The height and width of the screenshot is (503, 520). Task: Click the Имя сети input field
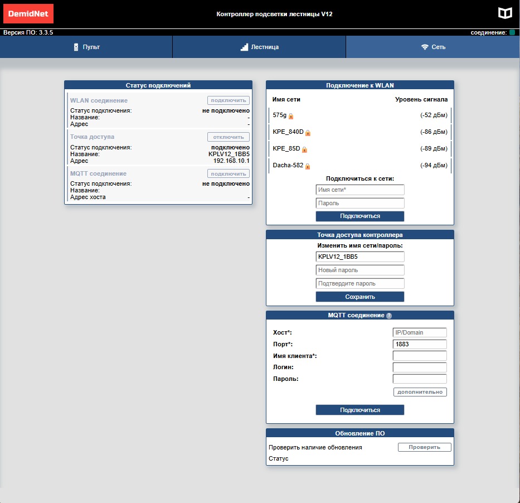pyautogui.click(x=359, y=190)
